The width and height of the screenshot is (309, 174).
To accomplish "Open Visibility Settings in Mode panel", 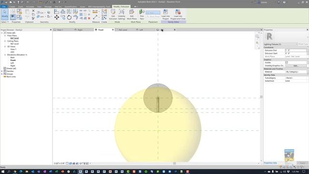I will pyautogui.click(x=122, y=14).
